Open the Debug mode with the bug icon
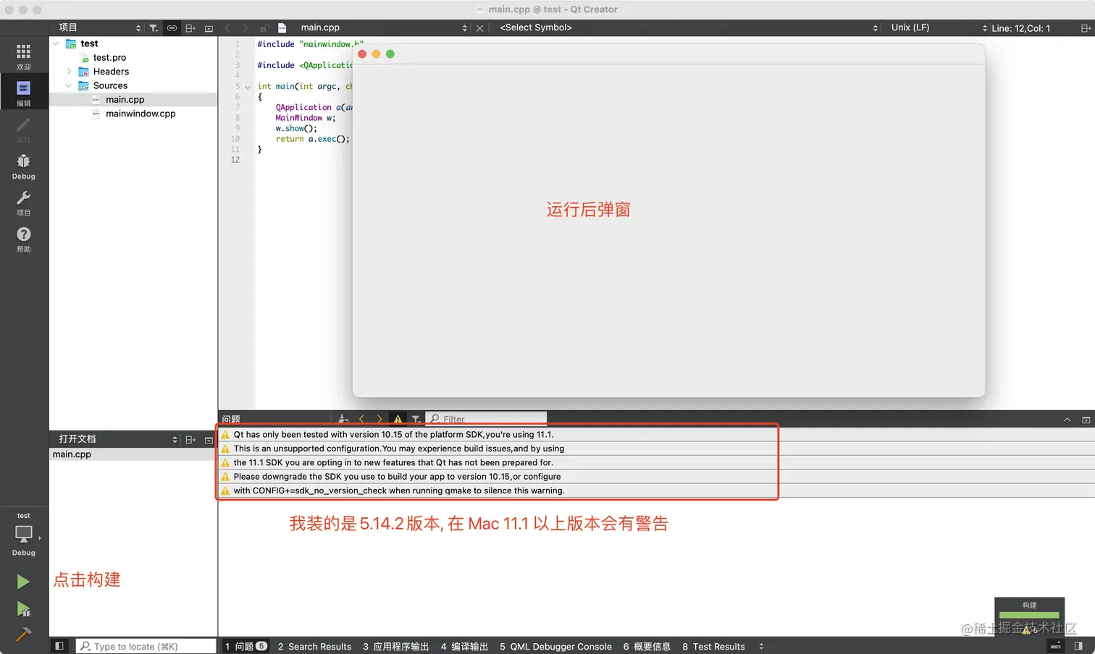 point(24,166)
